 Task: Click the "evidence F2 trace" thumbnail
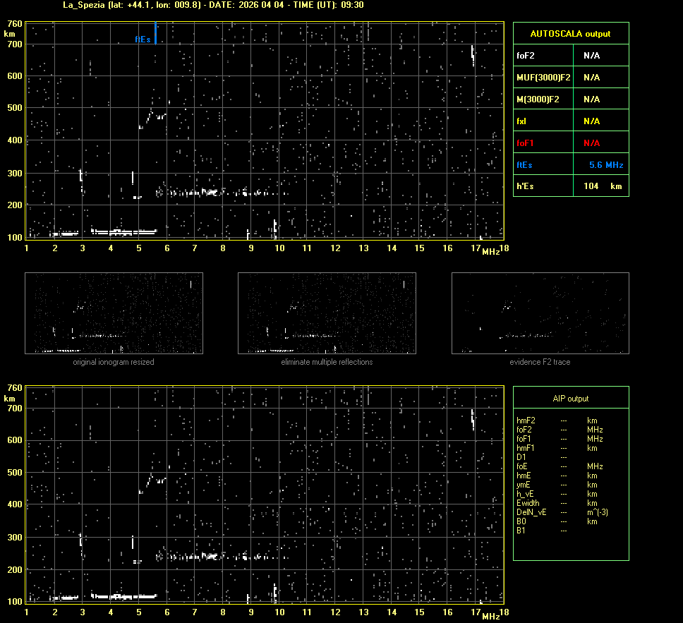coord(540,313)
